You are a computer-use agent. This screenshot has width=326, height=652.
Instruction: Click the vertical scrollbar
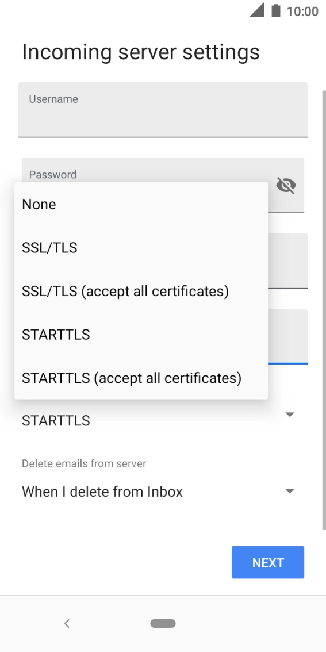(x=324, y=310)
